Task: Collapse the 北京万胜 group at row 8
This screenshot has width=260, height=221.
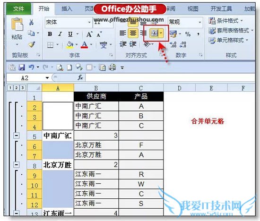Action: tap(16, 165)
